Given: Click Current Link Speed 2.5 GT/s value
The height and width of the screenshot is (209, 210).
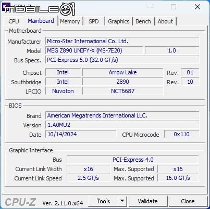Looking at the screenshot, I should [89, 178].
